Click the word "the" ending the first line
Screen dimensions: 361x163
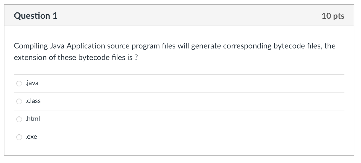330,46
